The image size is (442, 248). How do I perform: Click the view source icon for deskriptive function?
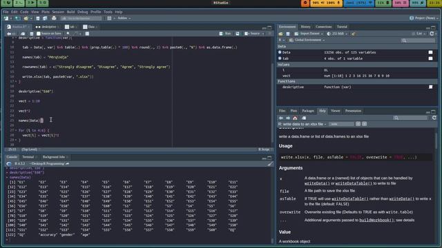430,87
